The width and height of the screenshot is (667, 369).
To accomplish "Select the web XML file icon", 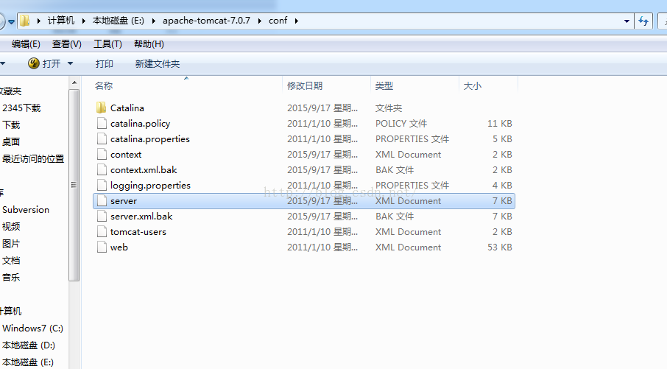I will (x=102, y=247).
